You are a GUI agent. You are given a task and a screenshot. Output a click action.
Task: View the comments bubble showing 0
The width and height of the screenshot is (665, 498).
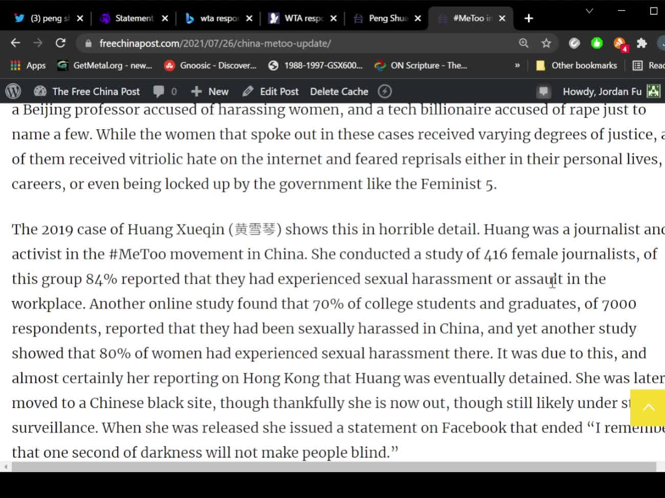tap(165, 92)
